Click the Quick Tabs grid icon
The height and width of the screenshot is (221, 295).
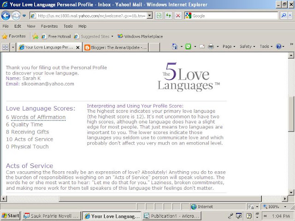point(5,47)
